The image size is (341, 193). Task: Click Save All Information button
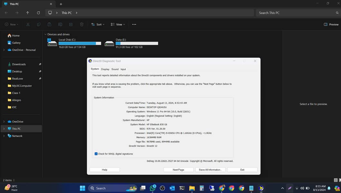click(x=210, y=170)
